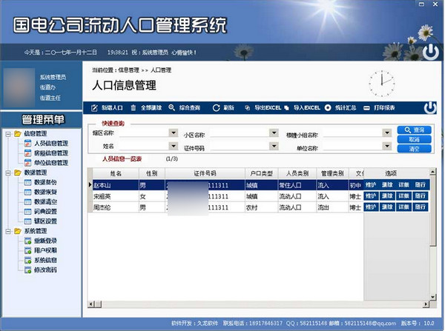This screenshot has height=331, width=445.
Task: Open 数据备份 in the management menu
Action: [45, 182]
